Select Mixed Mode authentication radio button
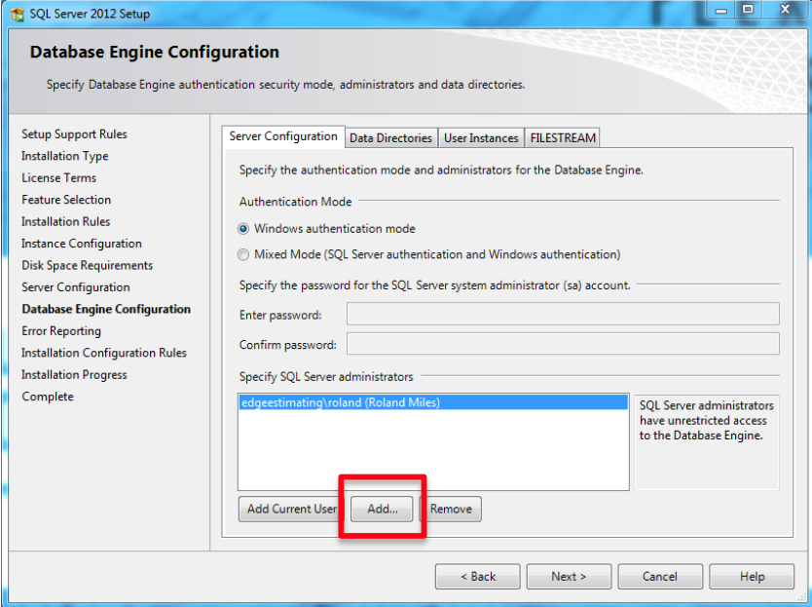Screen dimensions: 812x607 (243, 254)
